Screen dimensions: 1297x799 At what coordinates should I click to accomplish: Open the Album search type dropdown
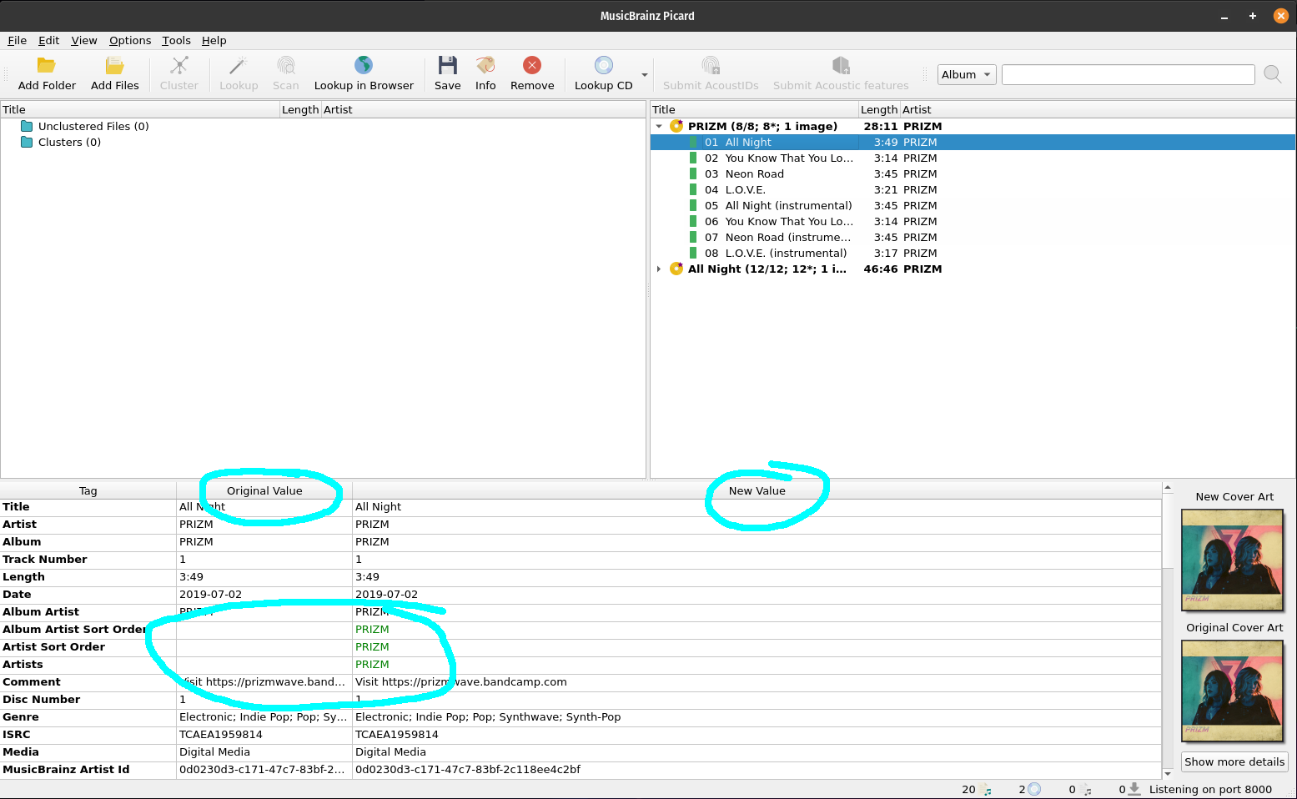[966, 74]
